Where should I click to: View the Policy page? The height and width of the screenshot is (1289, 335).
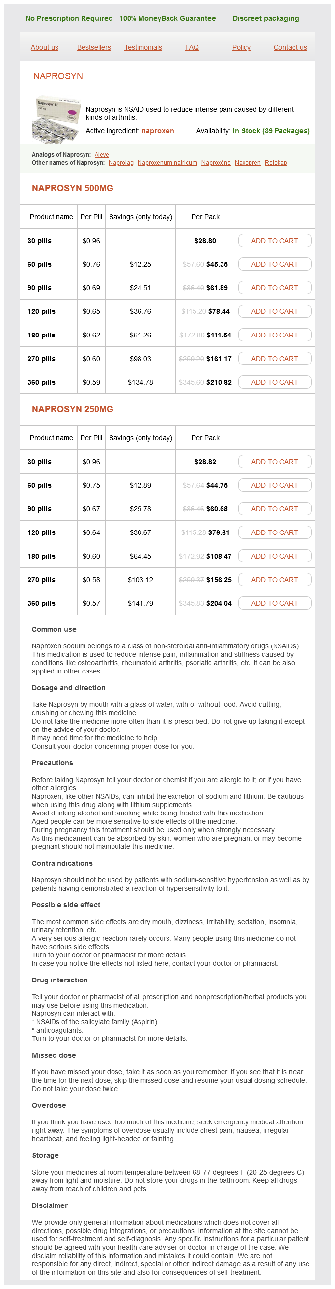(x=241, y=47)
